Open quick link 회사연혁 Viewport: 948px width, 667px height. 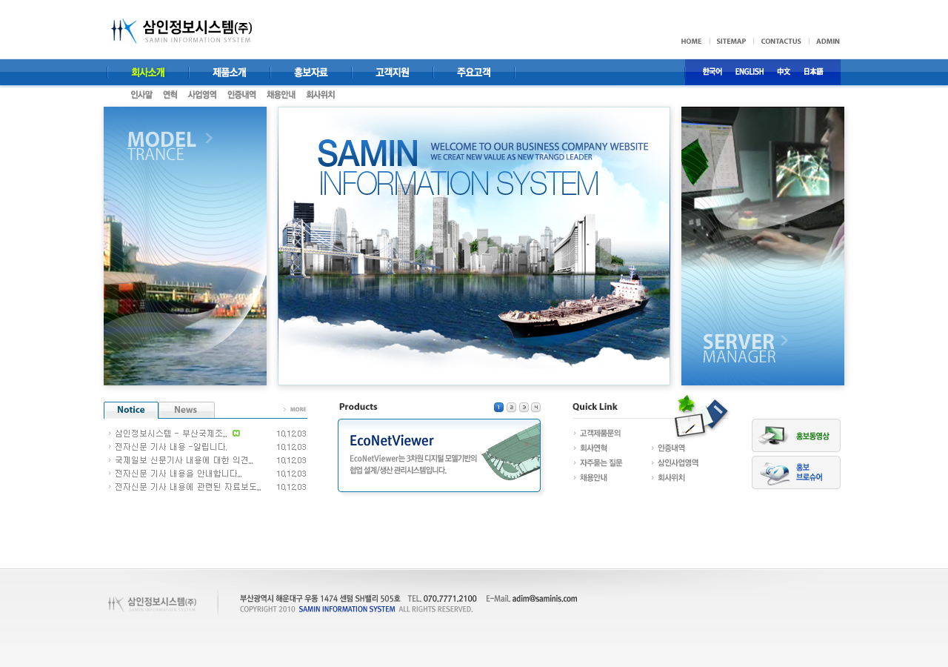click(593, 448)
